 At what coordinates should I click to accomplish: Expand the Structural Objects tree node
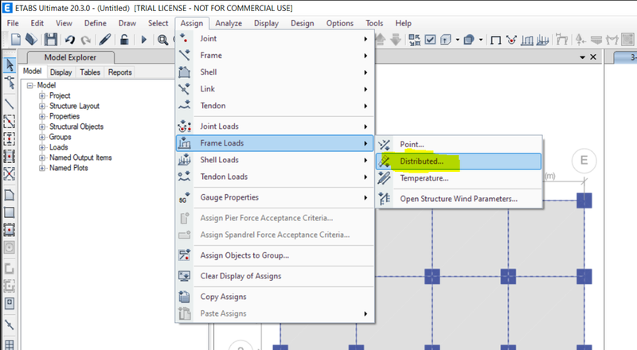click(42, 126)
